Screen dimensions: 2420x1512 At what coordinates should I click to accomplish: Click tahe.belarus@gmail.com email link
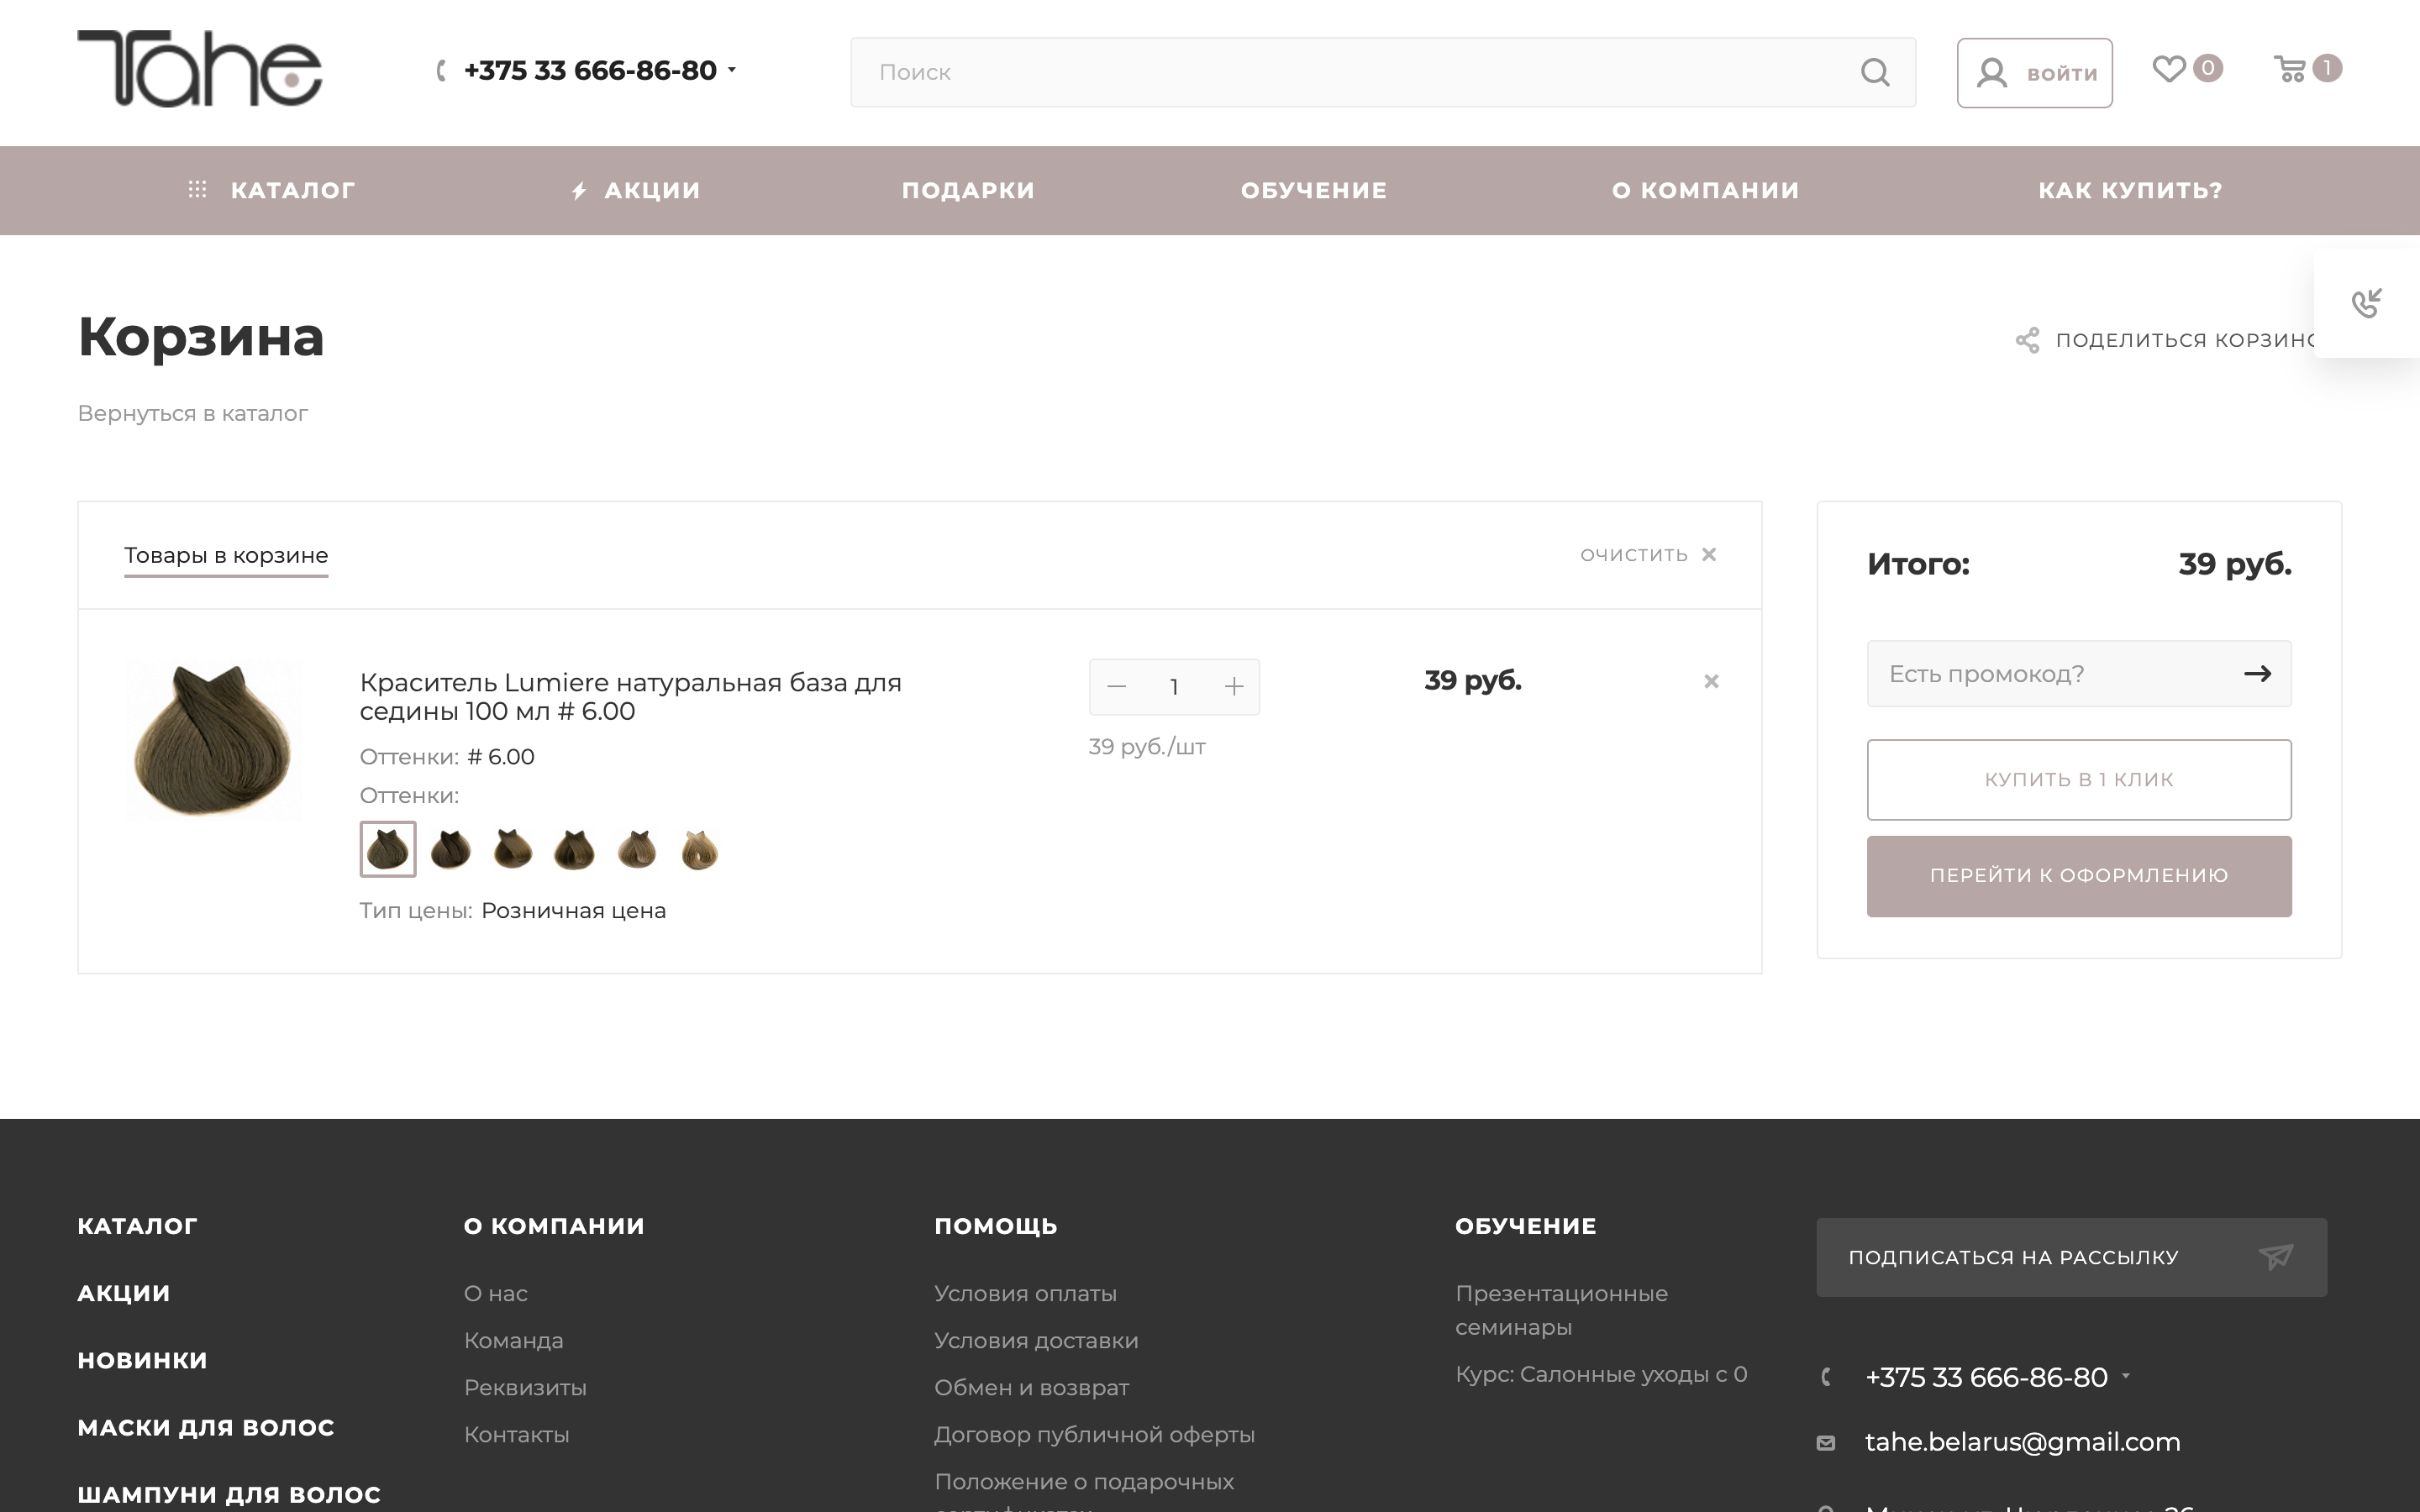pos(2022,1442)
